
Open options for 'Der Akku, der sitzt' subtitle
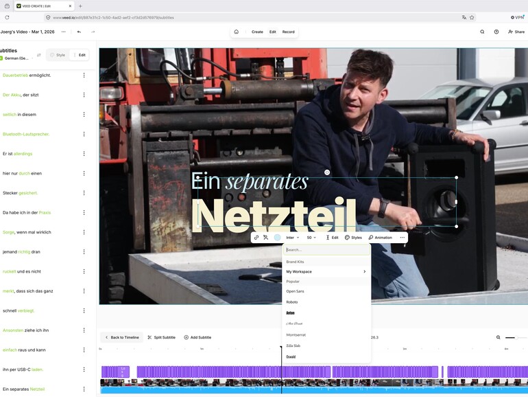[84, 95]
